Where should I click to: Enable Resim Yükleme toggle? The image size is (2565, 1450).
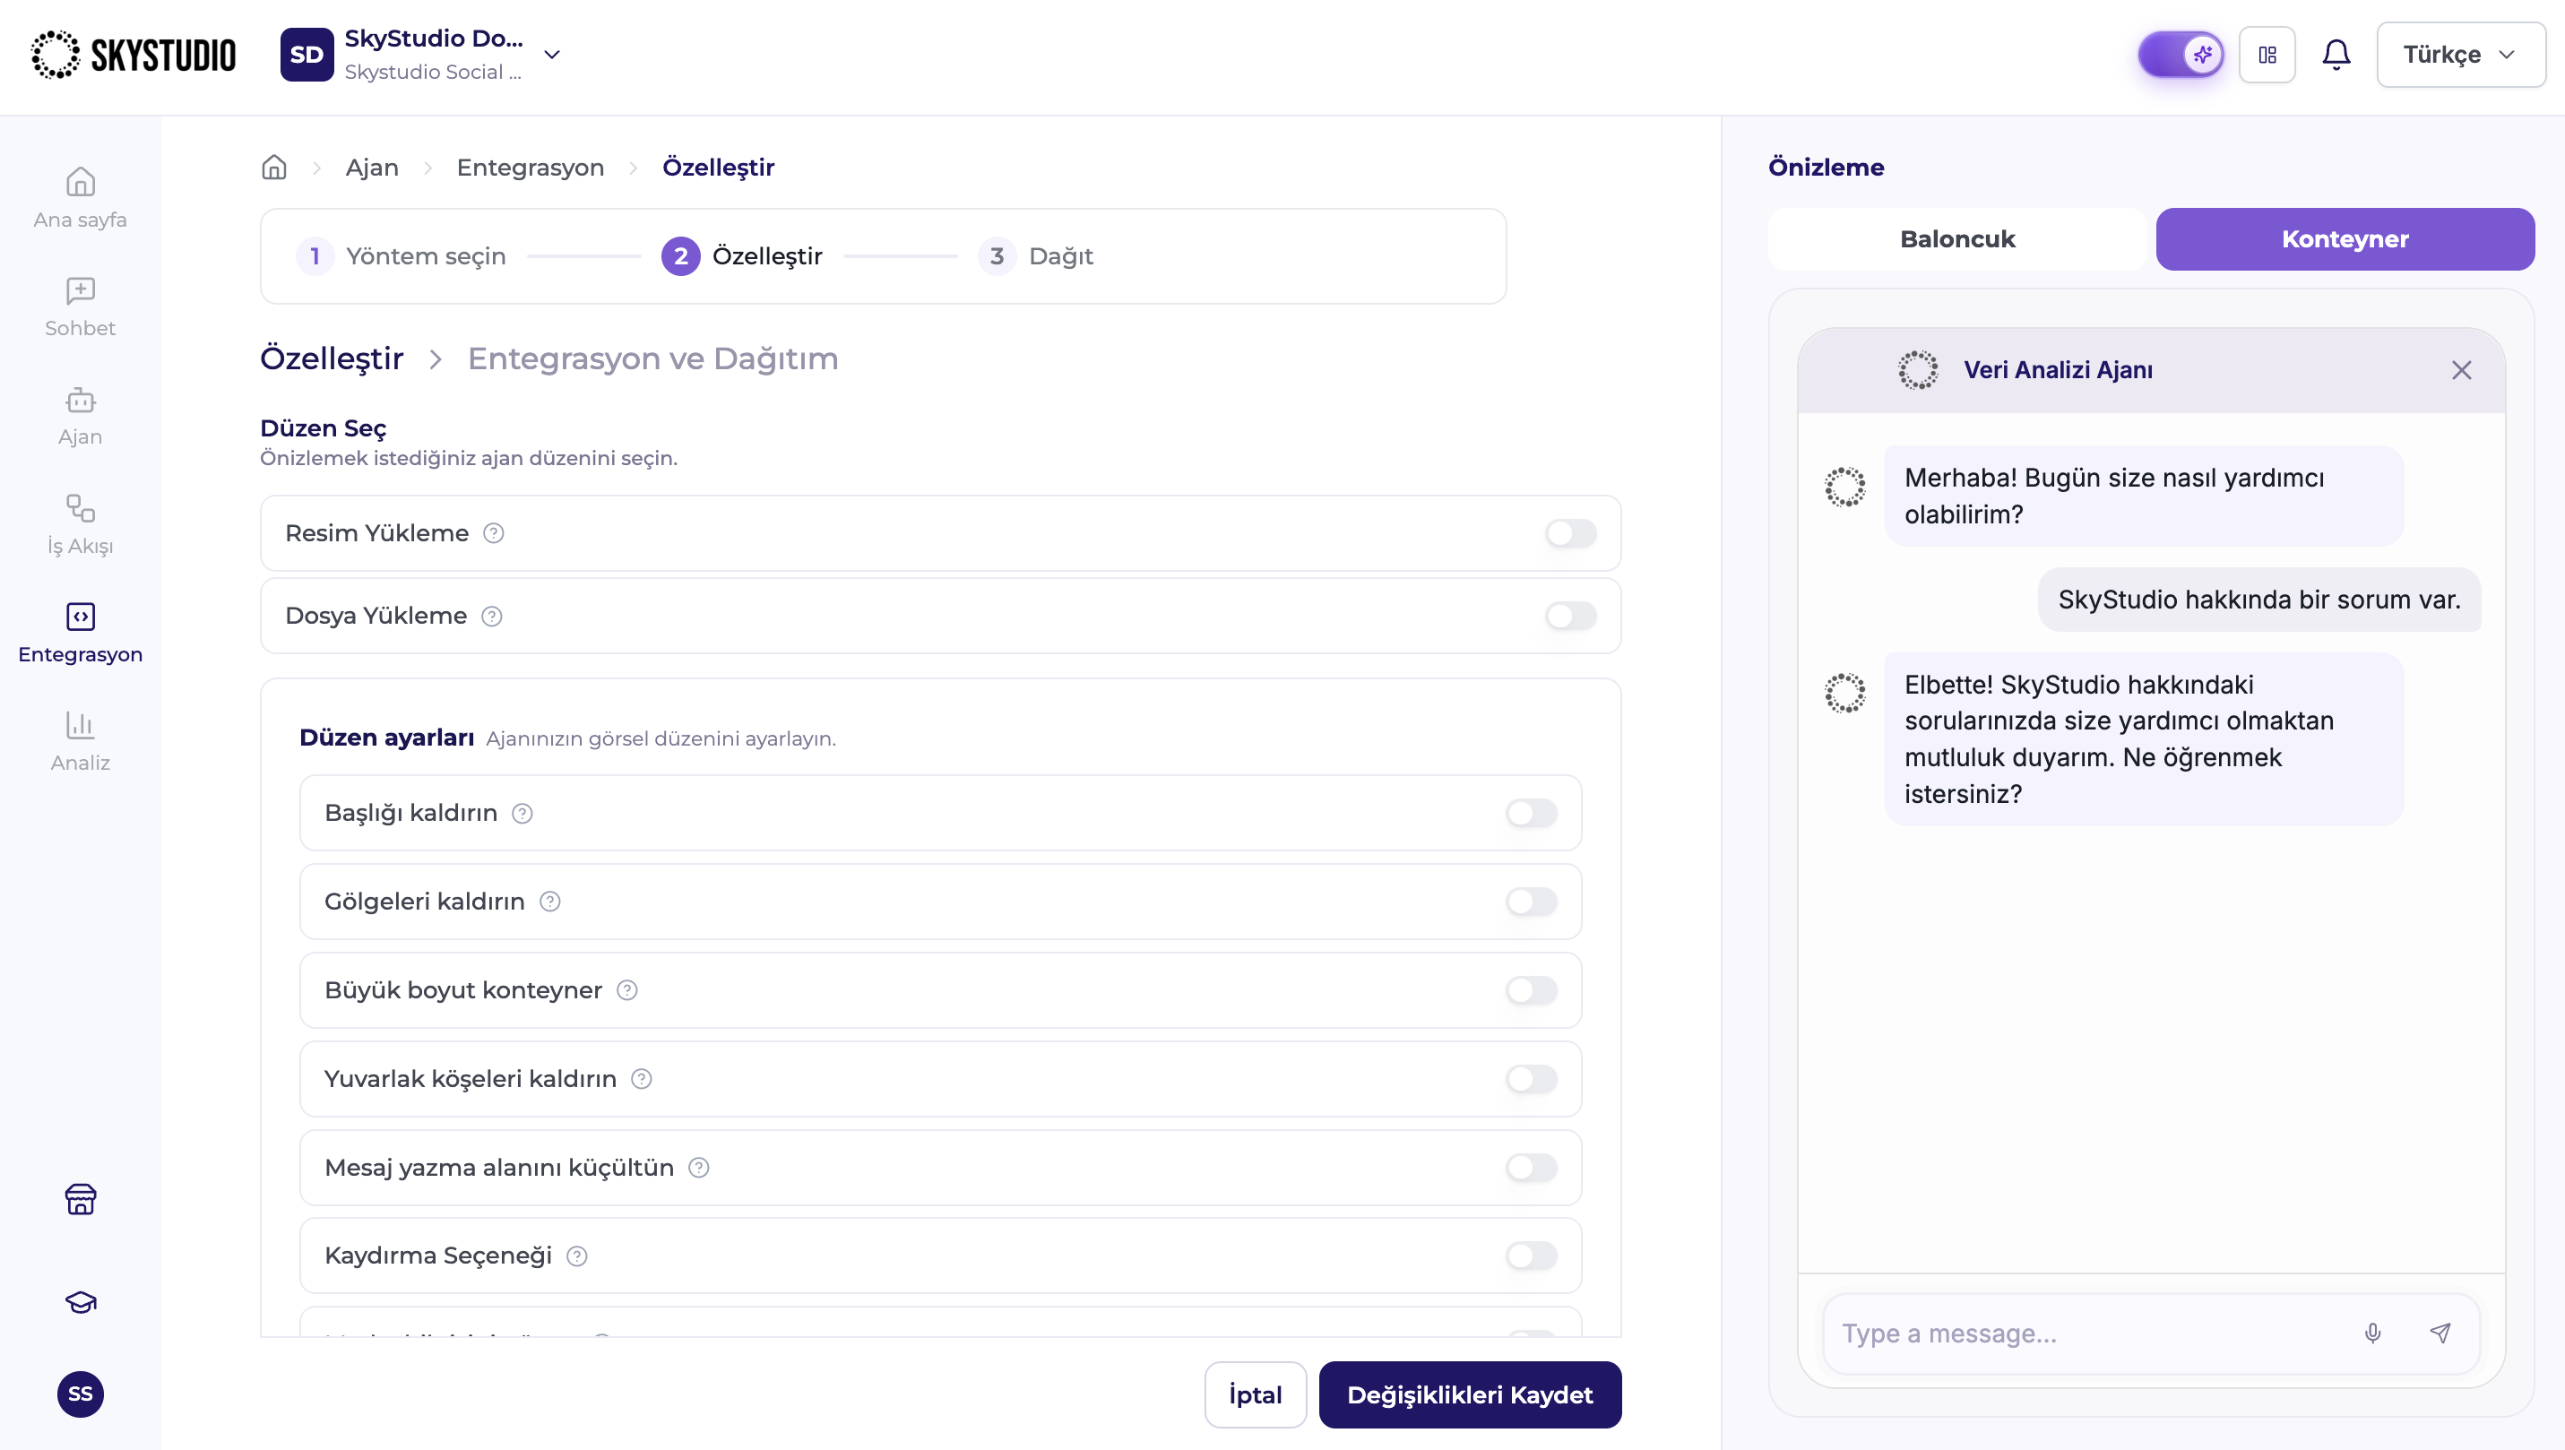[1571, 534]
